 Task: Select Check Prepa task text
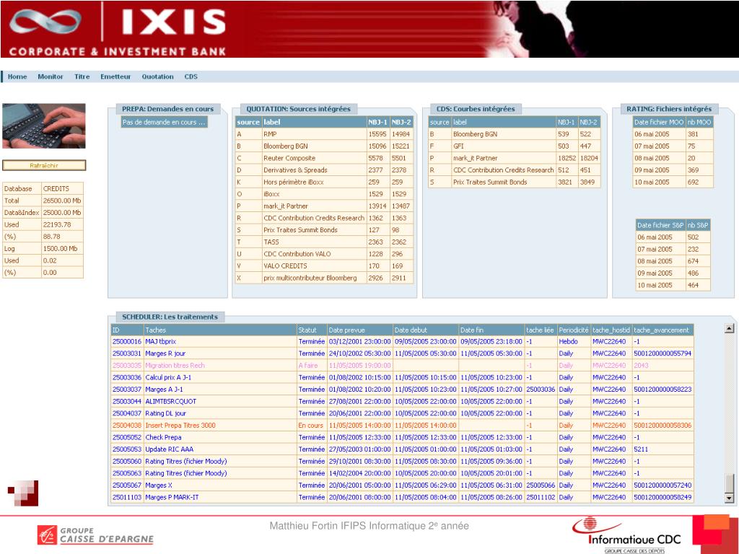[163, 438]
